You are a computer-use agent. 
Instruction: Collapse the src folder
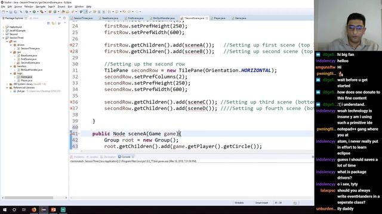pos(7,42)
